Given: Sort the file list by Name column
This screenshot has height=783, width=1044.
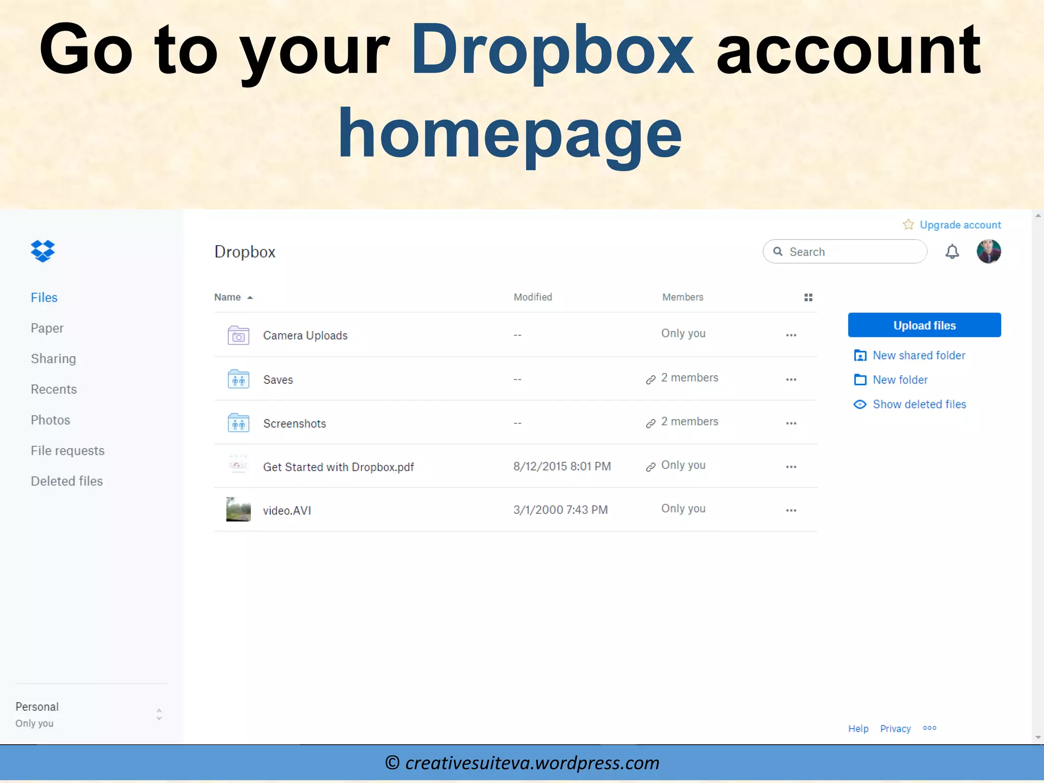Looking at the screenshot, I should (x=227, y=297).
